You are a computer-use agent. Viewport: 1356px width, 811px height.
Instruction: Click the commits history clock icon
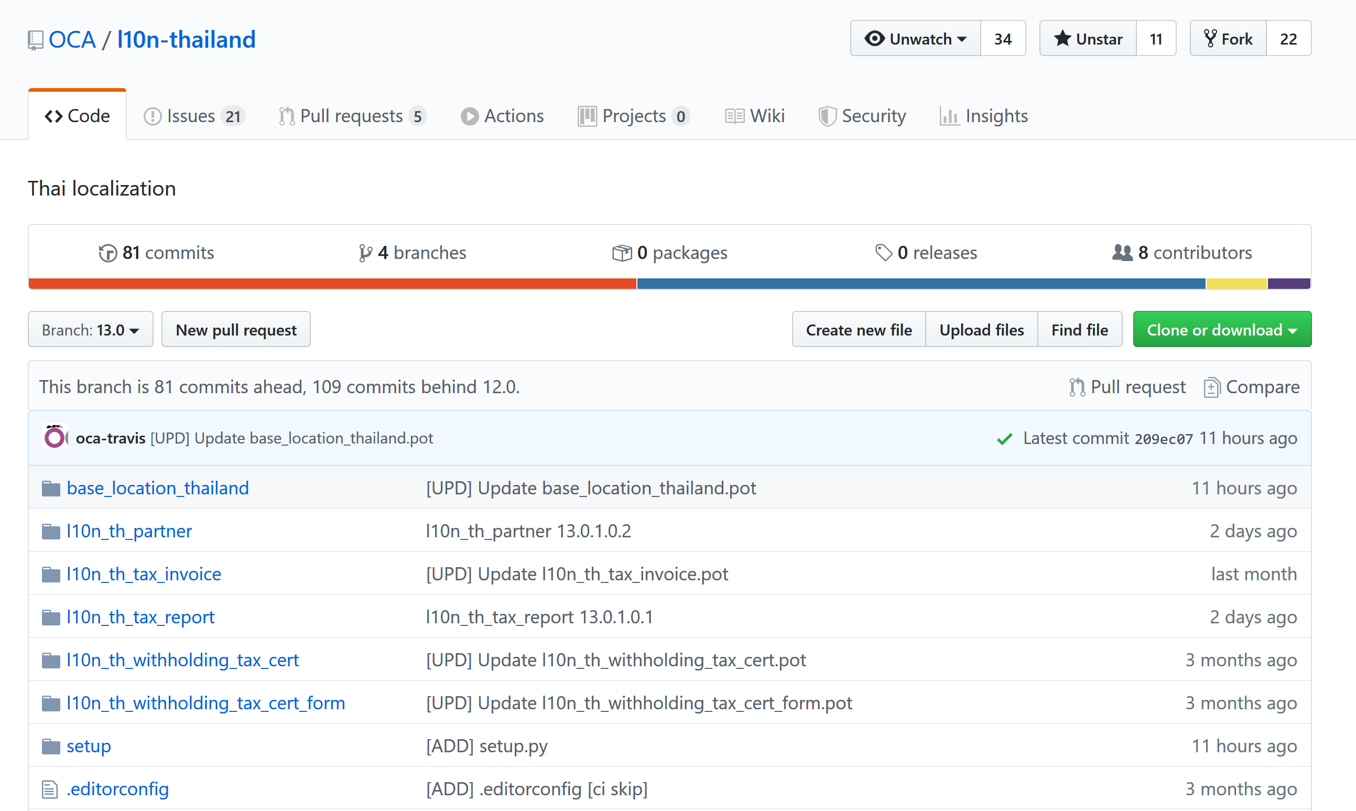pos(107,253)
